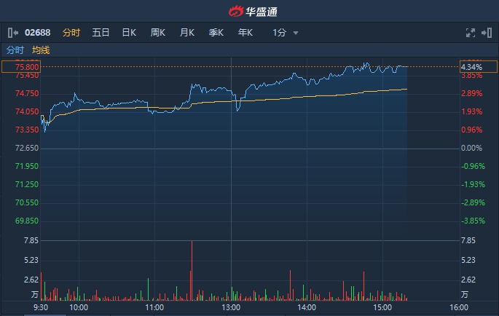Toggle the 分时 price line legend

[x=15, y=50]
